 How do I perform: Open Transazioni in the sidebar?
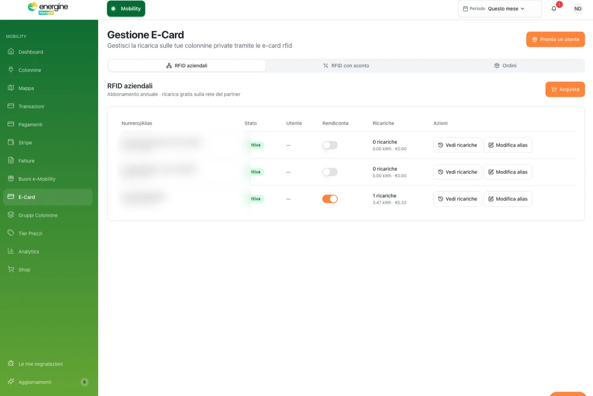(48, 106)
